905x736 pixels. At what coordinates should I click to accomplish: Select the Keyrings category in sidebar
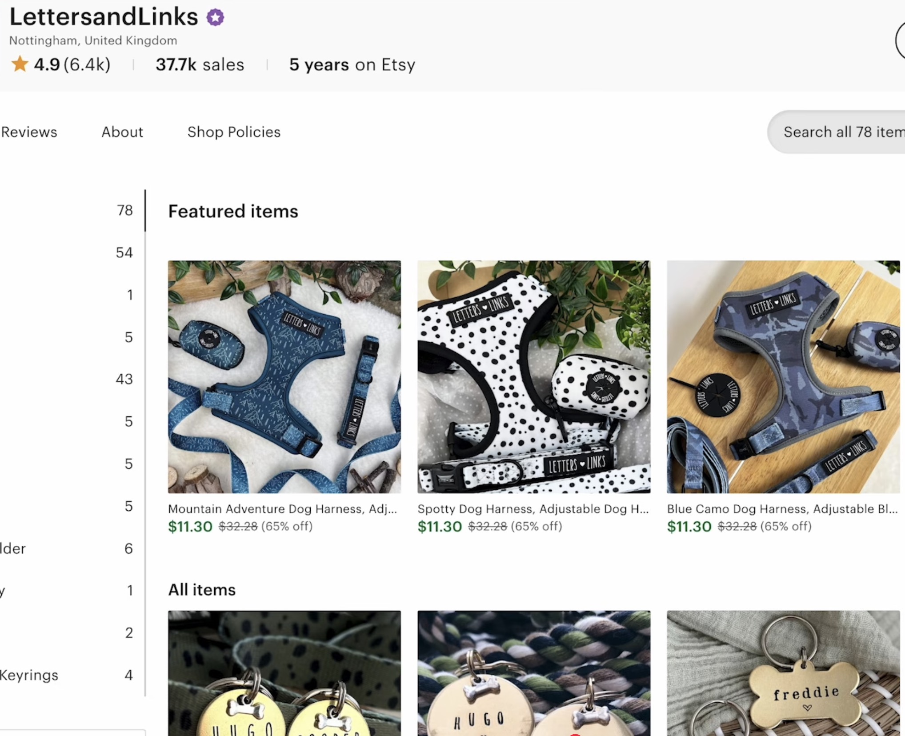click(x=29, y=675)
